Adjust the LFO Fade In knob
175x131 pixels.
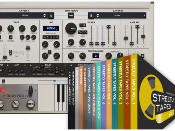pyautogui.click(x=57, y=44)
